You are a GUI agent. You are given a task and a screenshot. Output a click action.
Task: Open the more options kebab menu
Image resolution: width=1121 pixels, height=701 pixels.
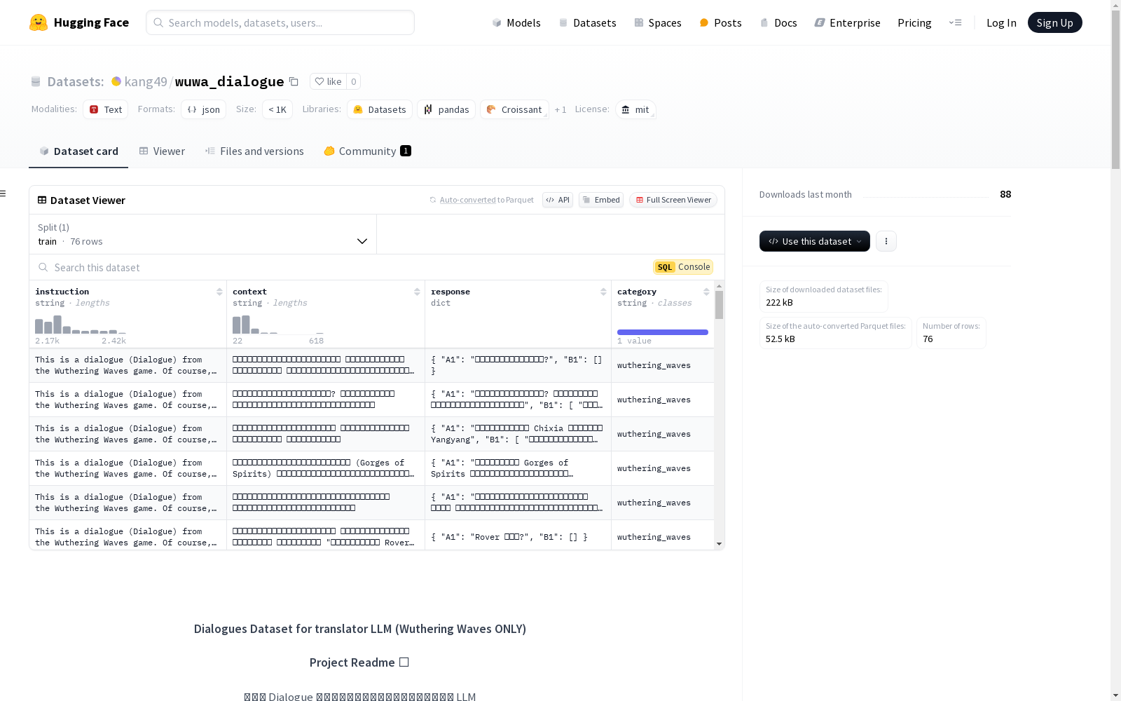tap(886, 241)
